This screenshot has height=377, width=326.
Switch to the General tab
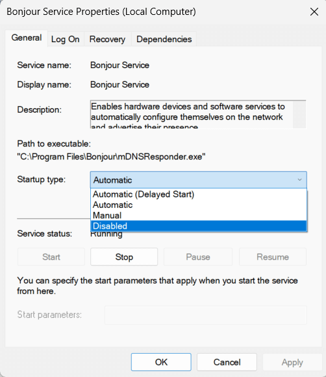click(27, 38)
